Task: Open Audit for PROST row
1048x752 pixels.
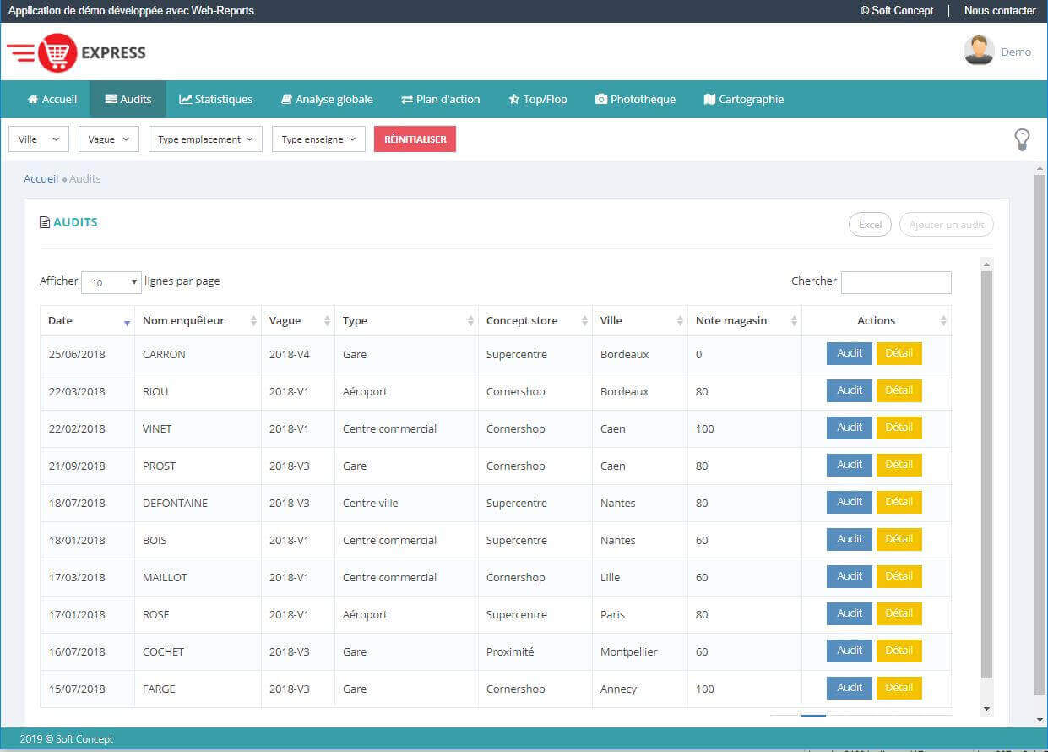Action: click(850, 465)
